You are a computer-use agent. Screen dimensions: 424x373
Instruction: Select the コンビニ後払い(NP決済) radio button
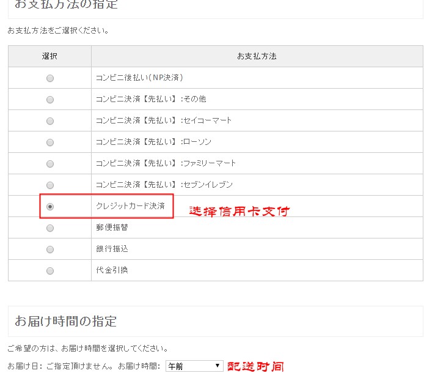pyautogui.click(x=50, y=78)
